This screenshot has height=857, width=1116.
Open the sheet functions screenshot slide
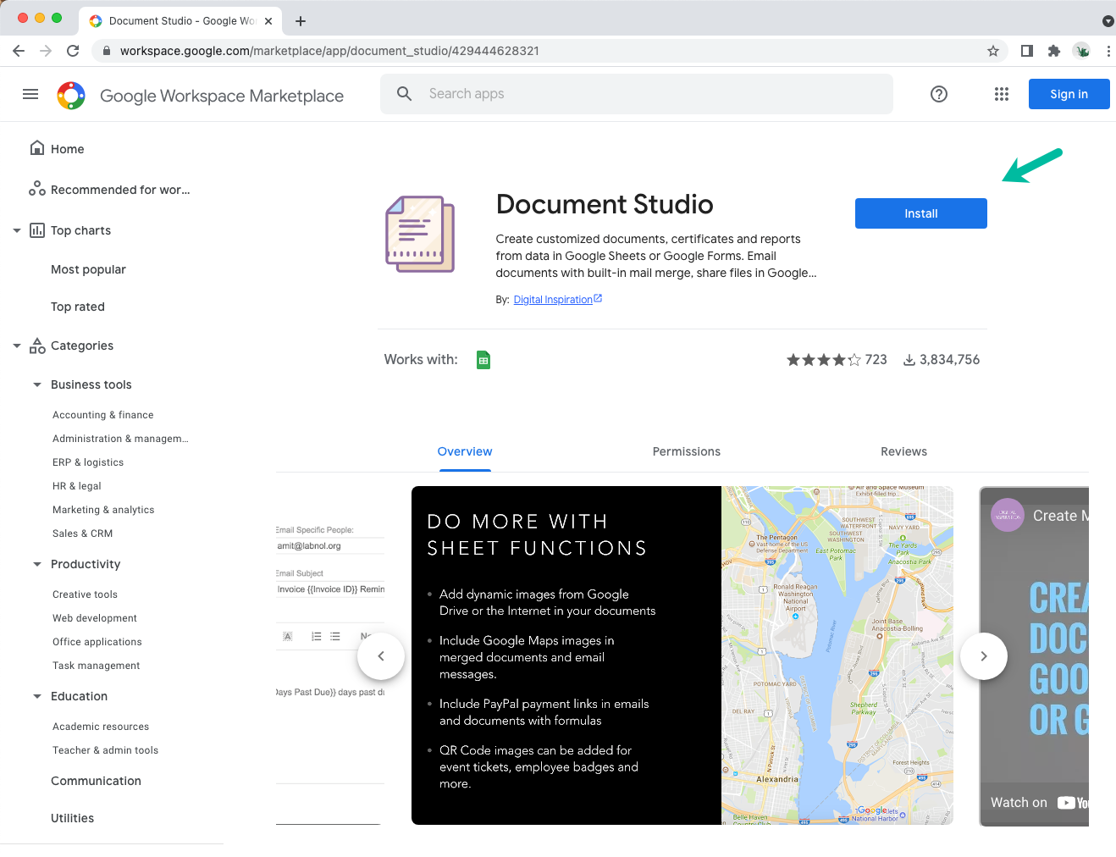point(682,655)
